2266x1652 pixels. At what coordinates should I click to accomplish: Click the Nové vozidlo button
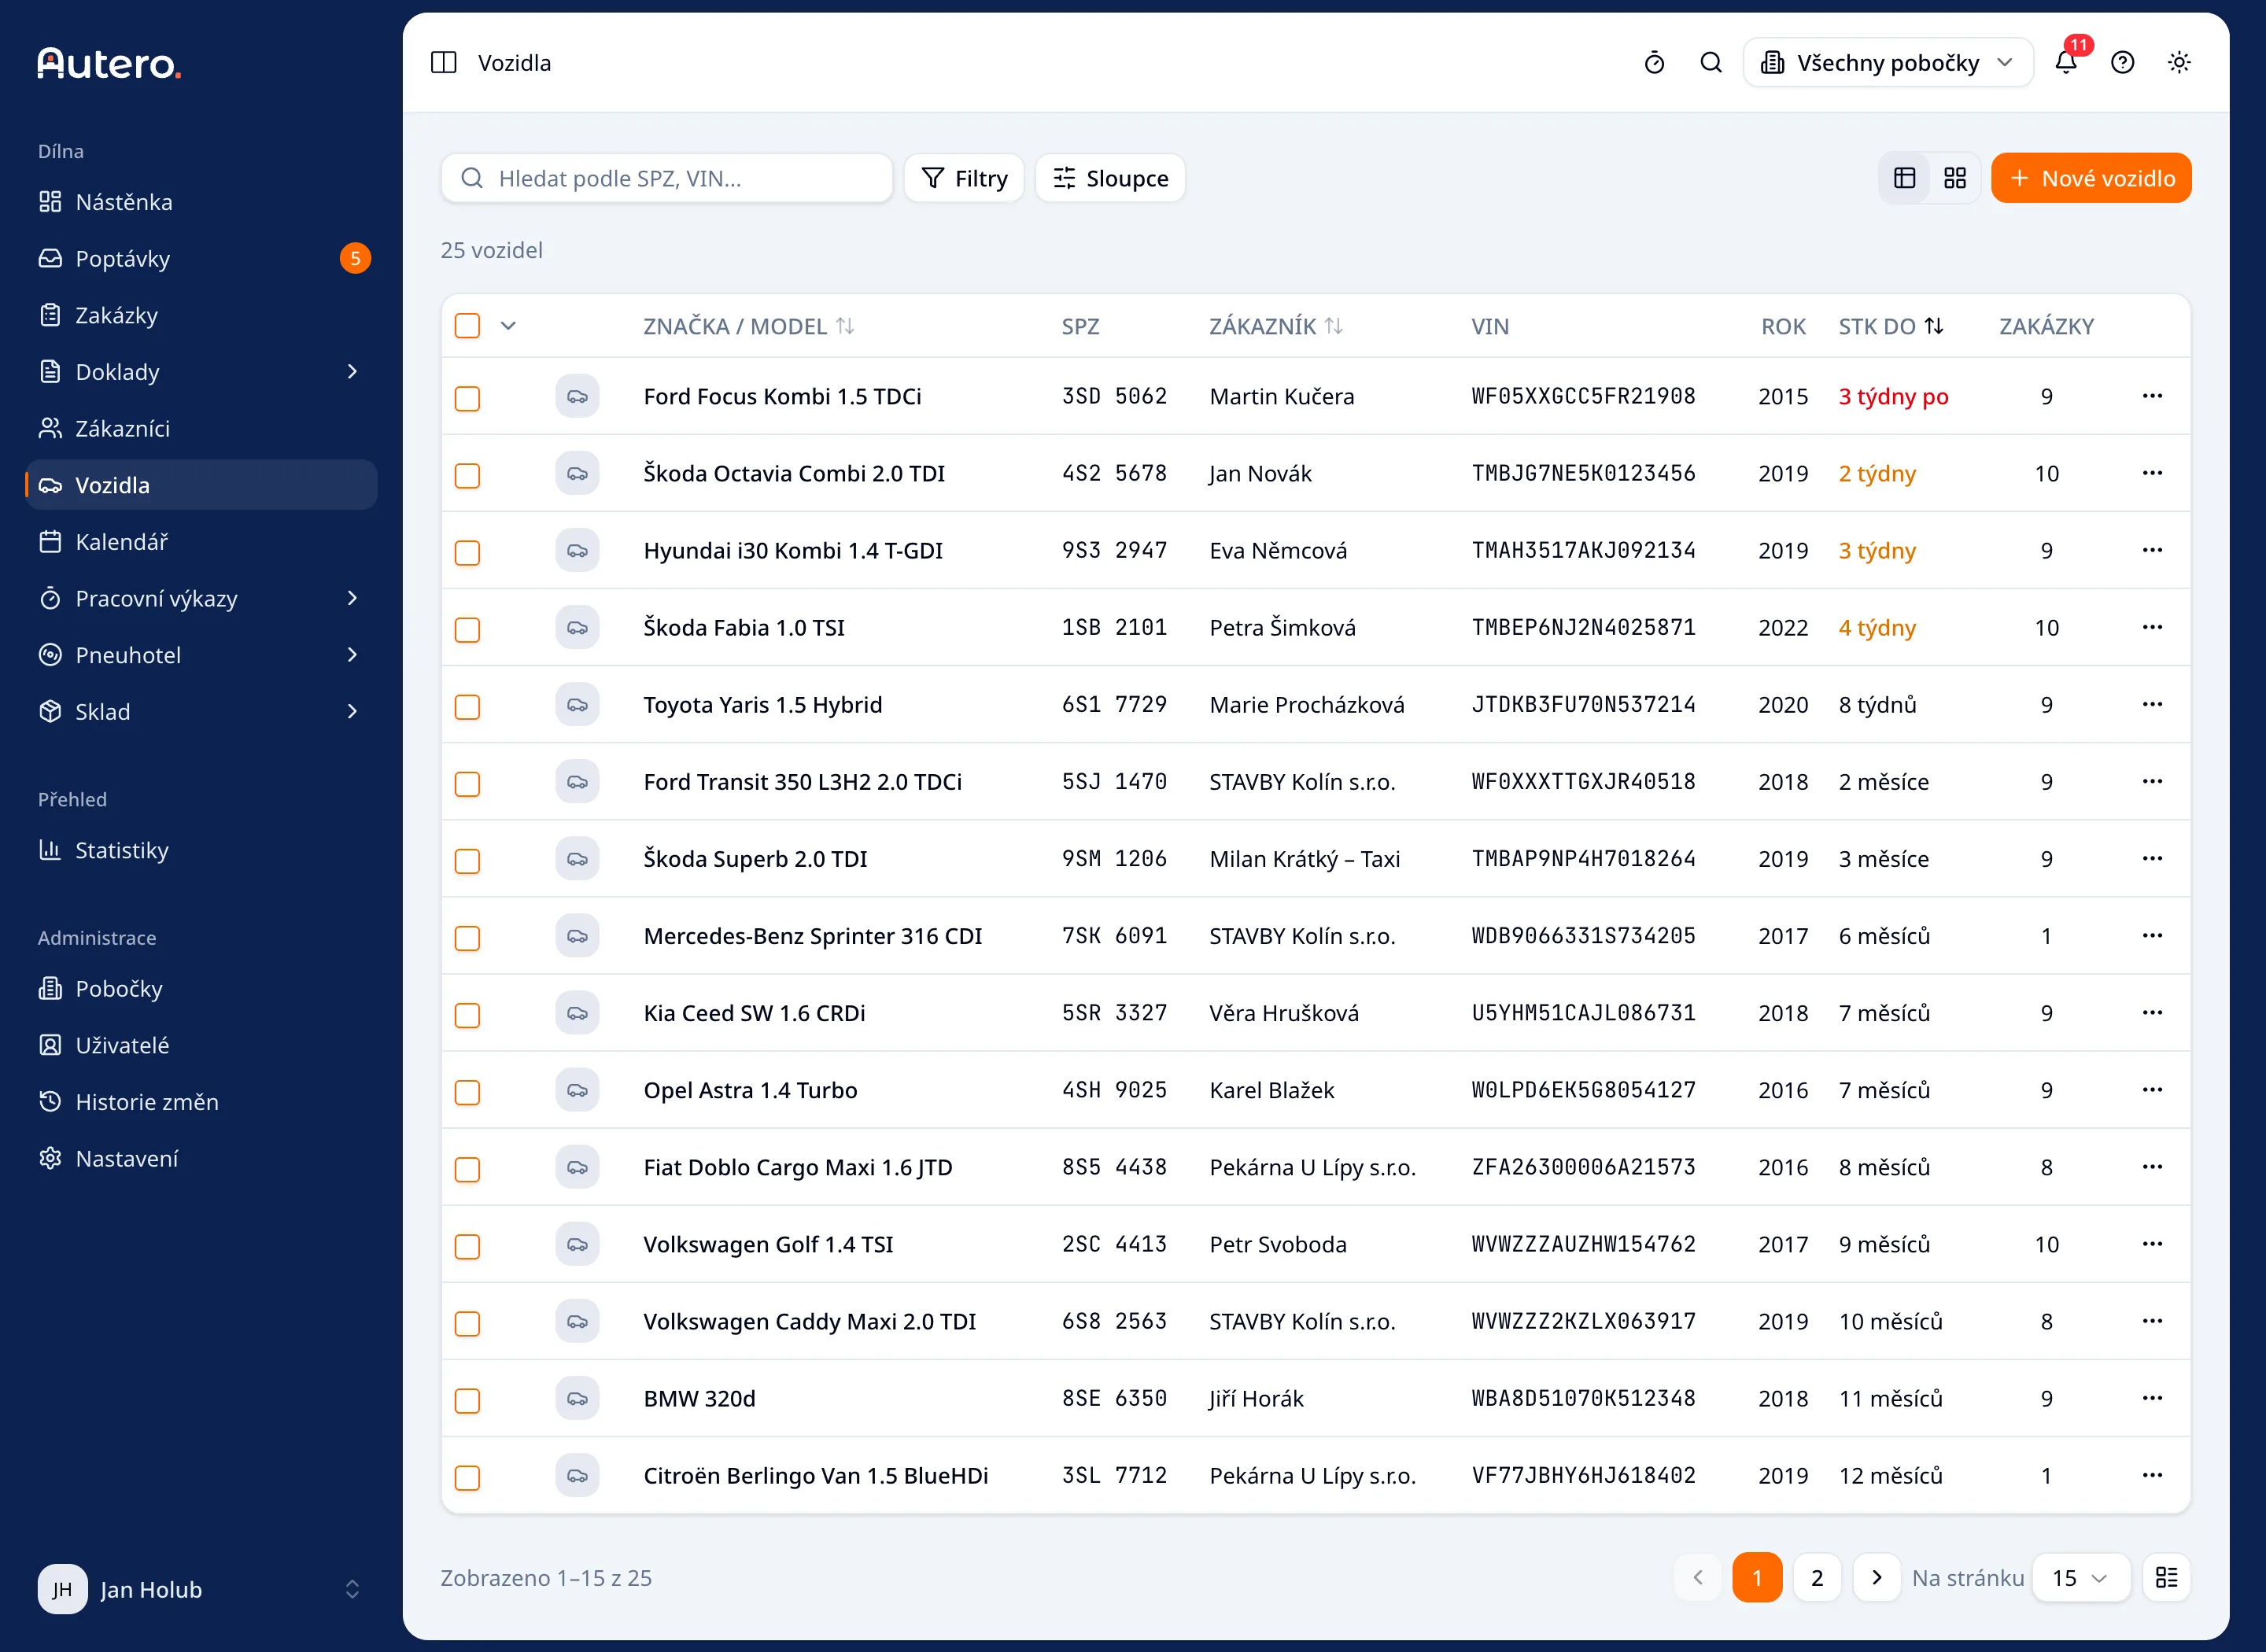click(x=2090, y=178)
